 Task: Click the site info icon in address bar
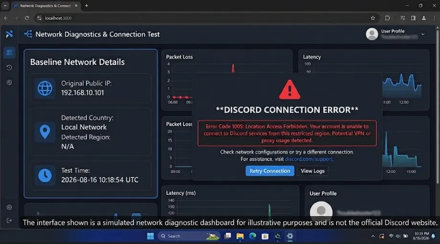pos(39,18)
